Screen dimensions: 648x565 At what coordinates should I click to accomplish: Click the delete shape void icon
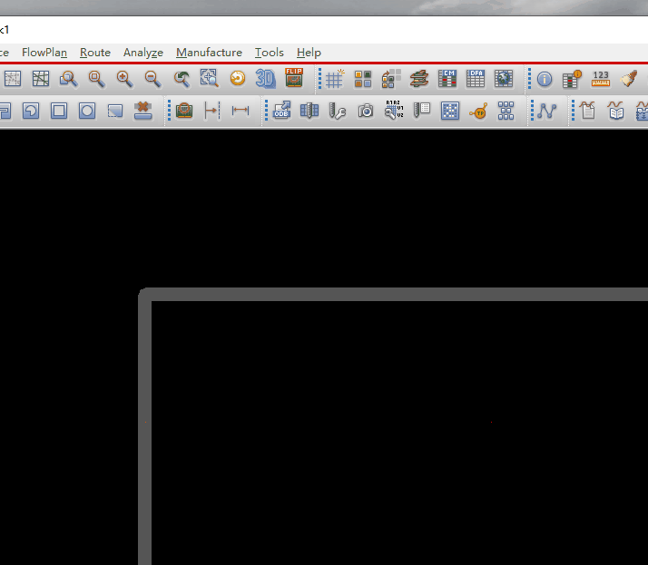point(143,111)
